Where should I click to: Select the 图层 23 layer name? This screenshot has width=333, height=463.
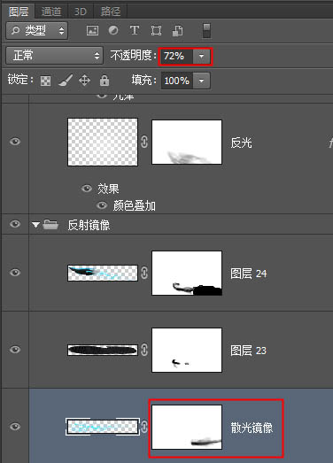tap(249, 351)
